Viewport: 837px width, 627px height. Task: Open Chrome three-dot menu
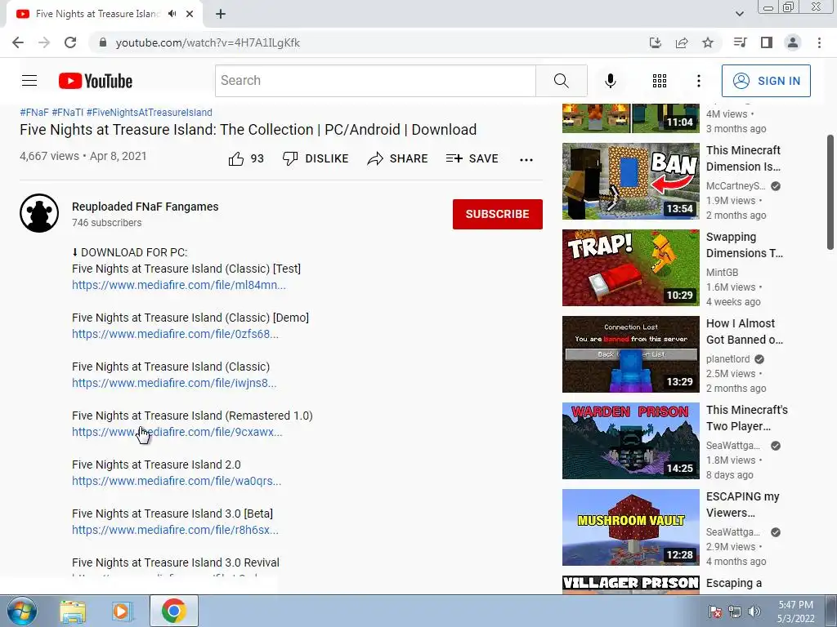pyautogui.click(x=819, y=42)
